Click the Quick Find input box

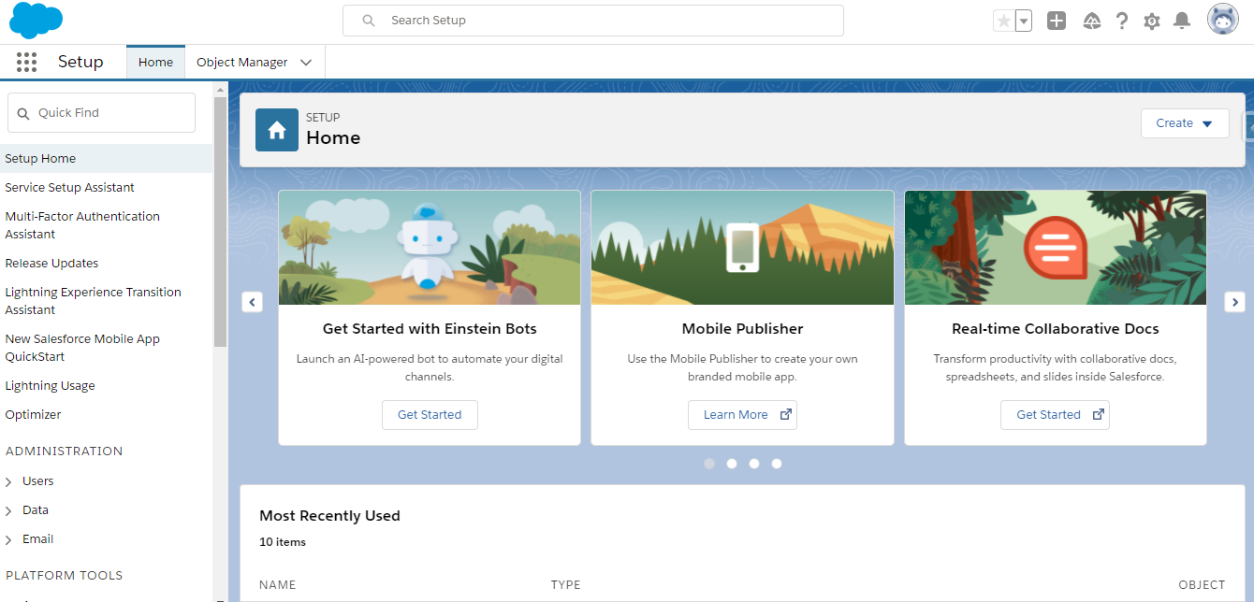[x=101, y=112]
